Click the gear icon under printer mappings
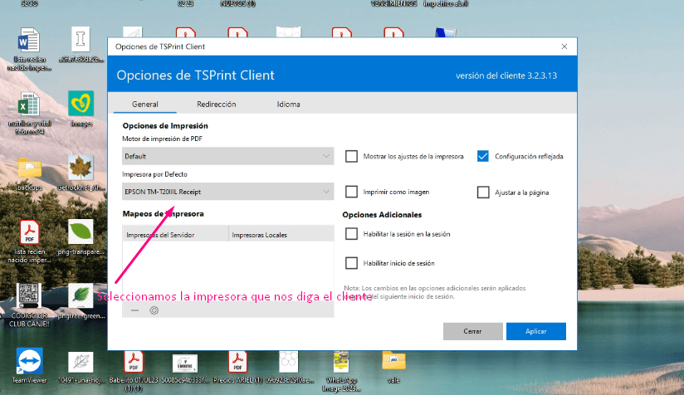The width and height of the screenshot is (684, 395). coord(154,310)
